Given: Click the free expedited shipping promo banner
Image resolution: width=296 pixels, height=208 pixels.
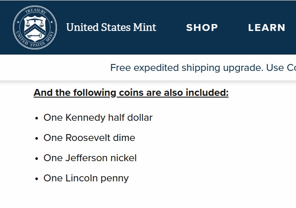Looking at the screenshot, I should coord(203,67).
